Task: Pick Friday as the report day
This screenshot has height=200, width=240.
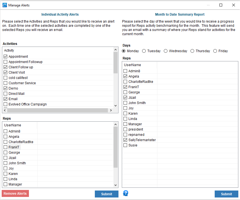Action: point(215,51)
